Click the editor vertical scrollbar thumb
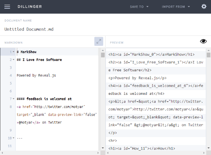Viewport: 211px width, 155px height. 103,55
